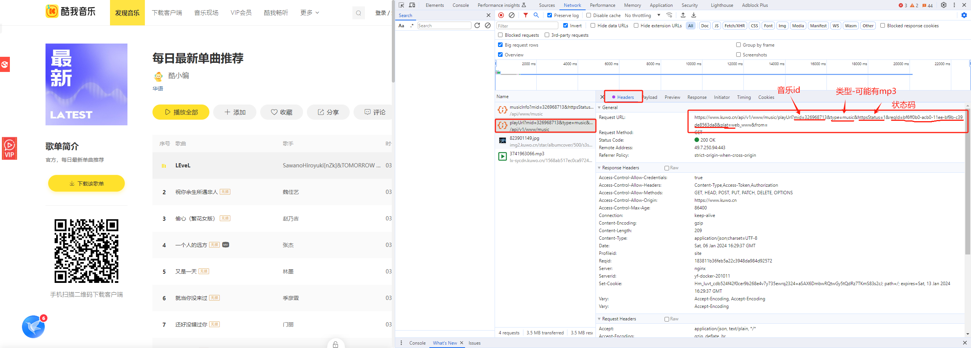Close the Search panel

tap(488, 15)
